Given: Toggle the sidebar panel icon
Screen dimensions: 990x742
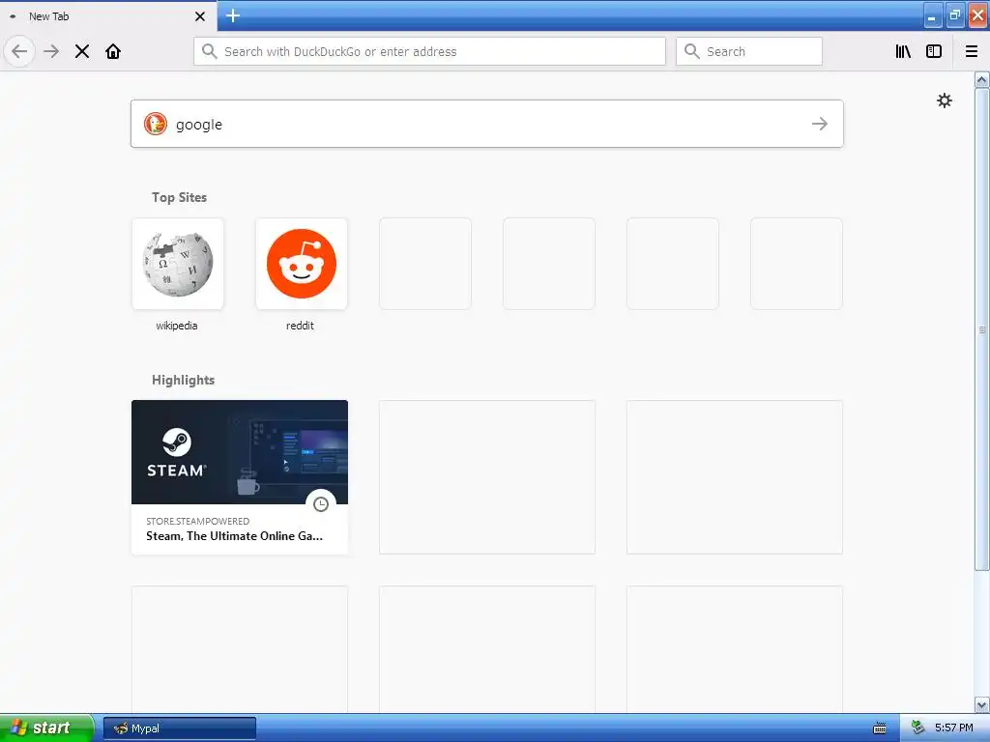Looking at the screenshot, I should point(934,51).
